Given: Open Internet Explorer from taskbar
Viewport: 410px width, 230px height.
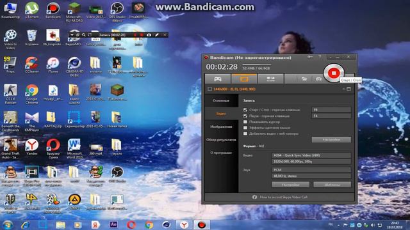Looking at the screenshot, I should point(25,225).
